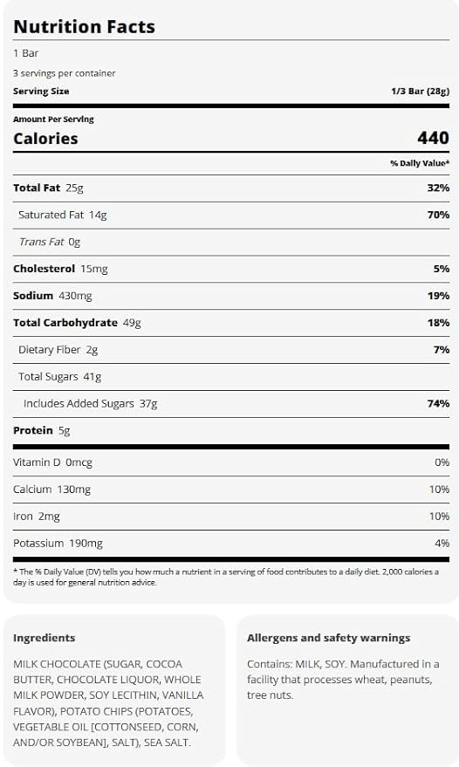Select the Calories 440 value
The width and height of the screenshot is (459, 767).
click(x=433, y=138)
